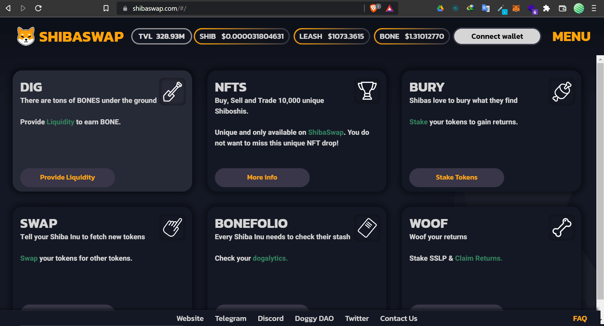Click the teal circular extension icon
Image resolution: width=604 pixels, height=326 pixels.
(455, 9)
